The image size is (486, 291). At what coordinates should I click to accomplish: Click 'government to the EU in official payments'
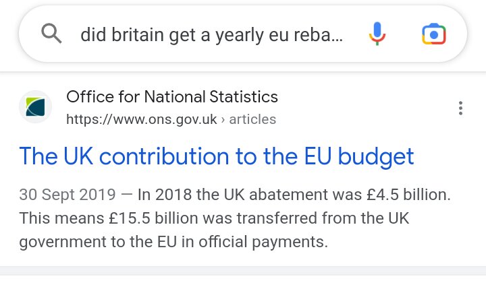tap(173, 242)
